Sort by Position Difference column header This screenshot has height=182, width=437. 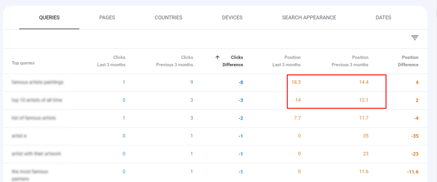point(408,61)
